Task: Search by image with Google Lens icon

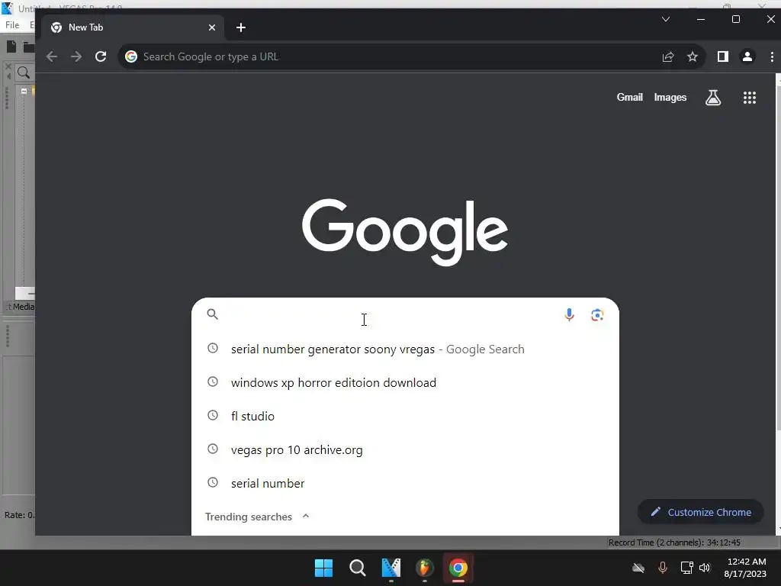Action: (x=597, y=314)
